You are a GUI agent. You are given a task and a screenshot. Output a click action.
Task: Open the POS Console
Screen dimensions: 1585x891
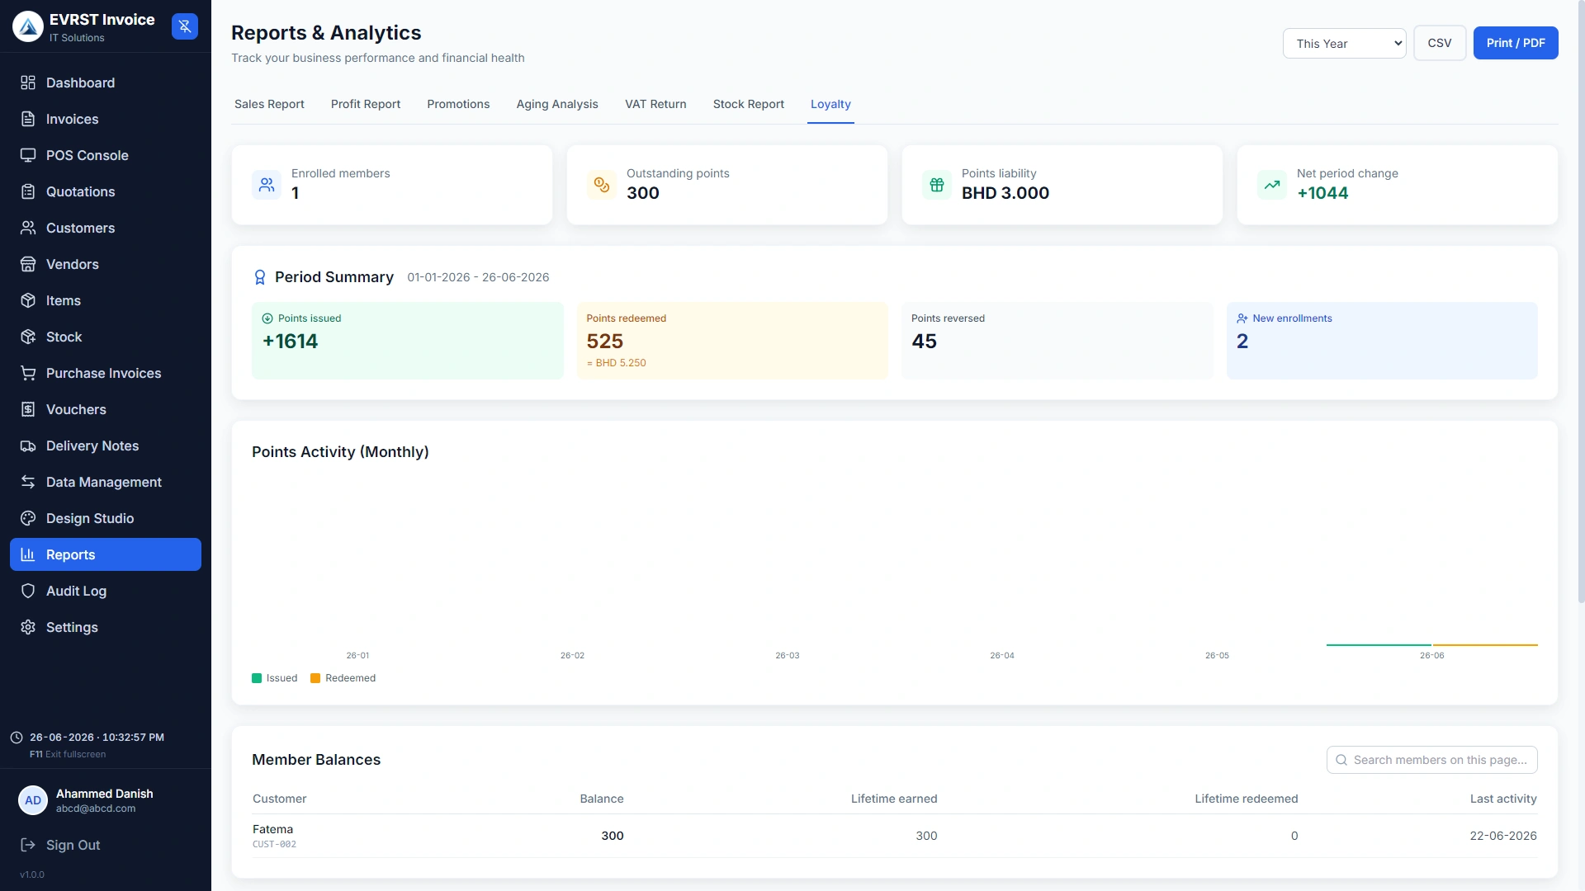point(106,155)
